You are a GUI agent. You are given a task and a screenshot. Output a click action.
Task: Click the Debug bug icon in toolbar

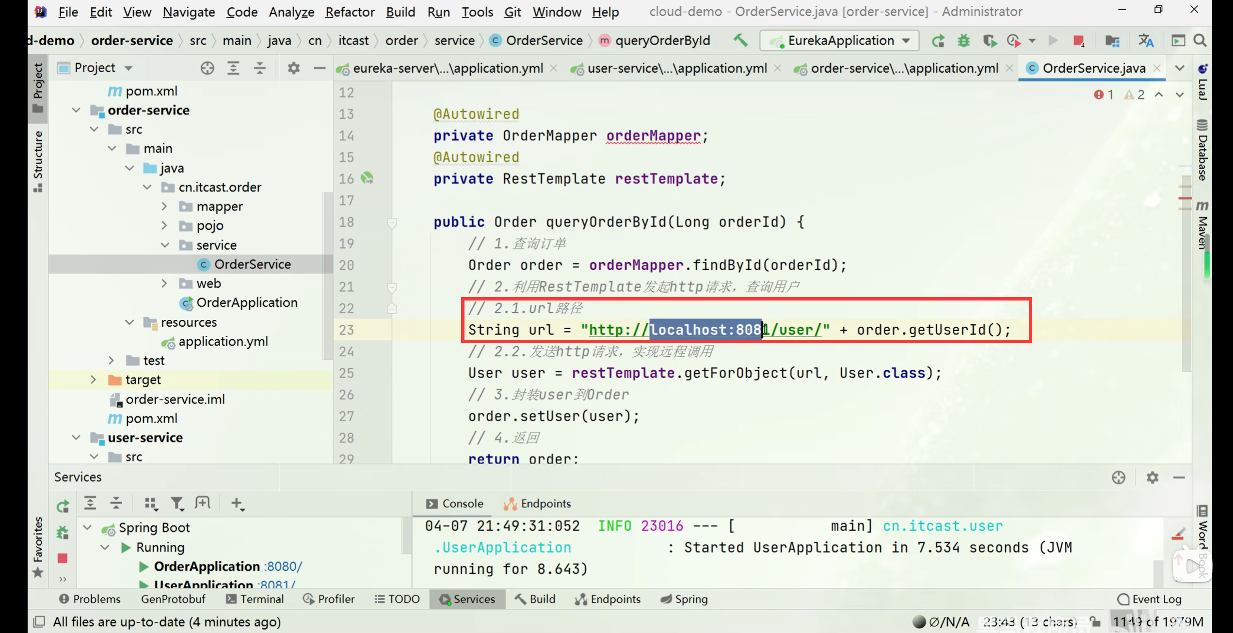(963, 41)
